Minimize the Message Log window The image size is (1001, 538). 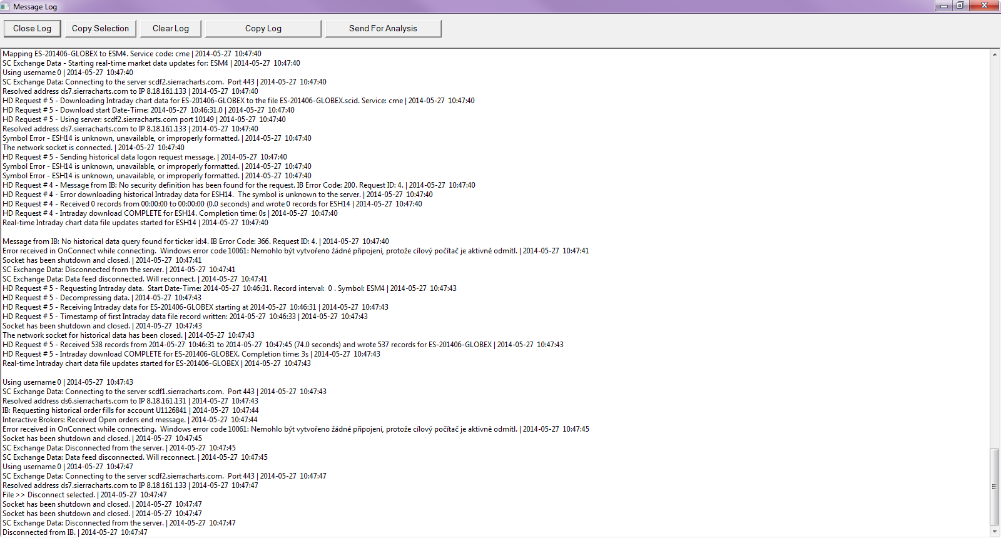click(x=943, y=6)
